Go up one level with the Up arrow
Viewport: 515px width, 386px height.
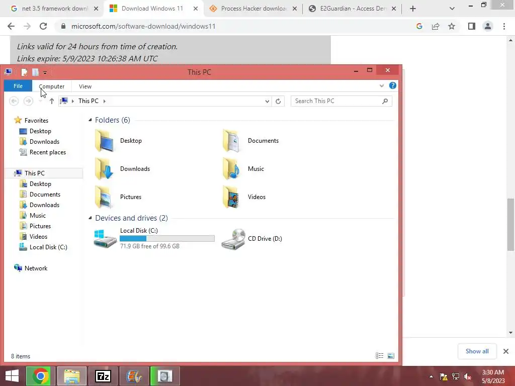[52, 101]
